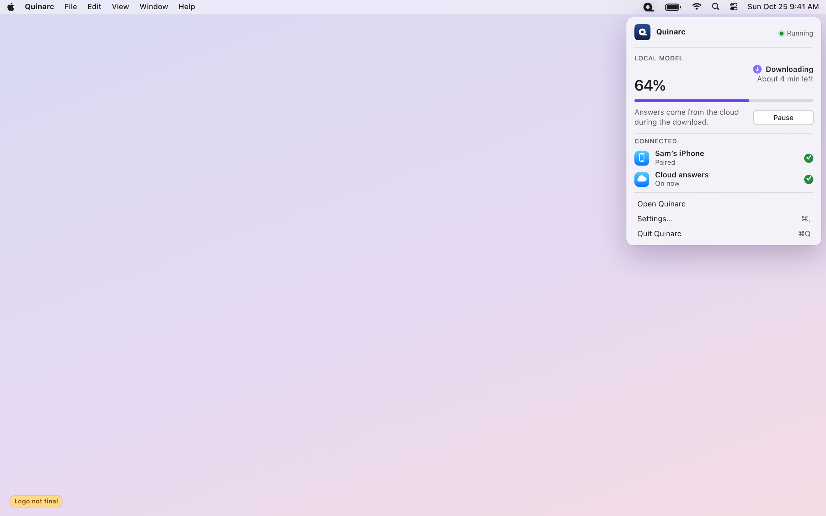Click the 'Logo not final' badge
The height and width of the screenshot is (516, 826).
click(36, 501)
